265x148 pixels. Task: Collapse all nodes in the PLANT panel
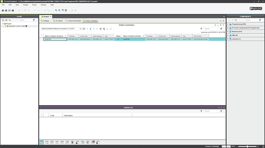click(7, 20)
